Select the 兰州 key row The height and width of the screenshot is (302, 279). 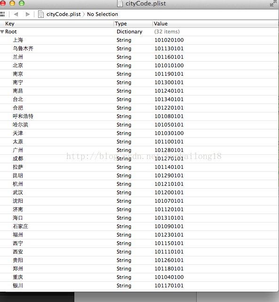(18, 57)
